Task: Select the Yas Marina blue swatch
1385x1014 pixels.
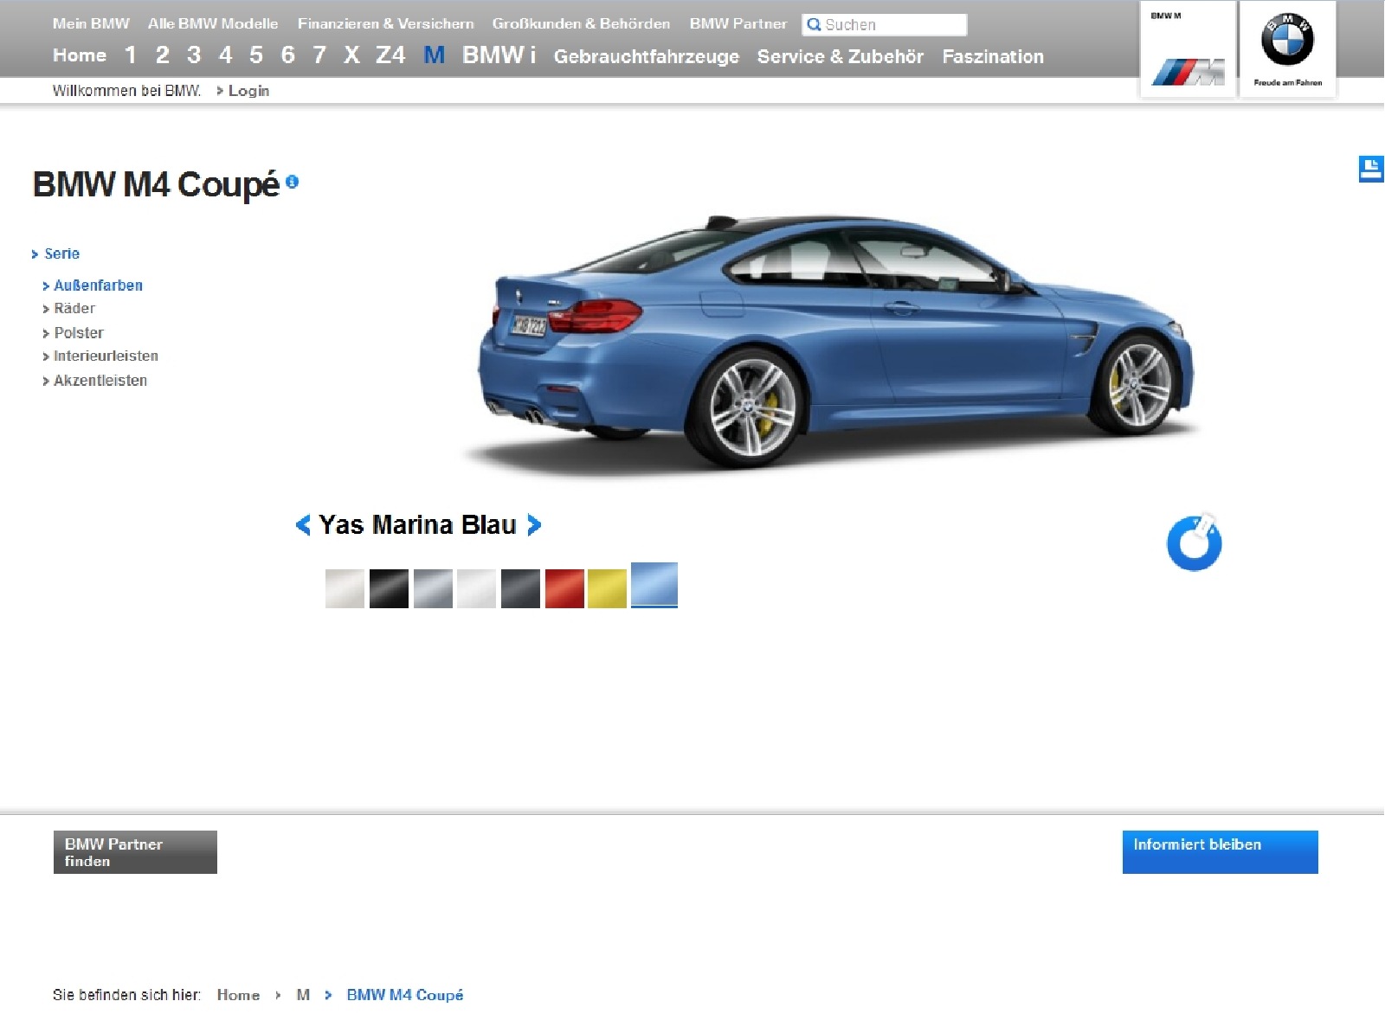Action: [x=654, y=585]
